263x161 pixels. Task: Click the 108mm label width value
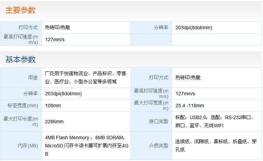[53, 106]
